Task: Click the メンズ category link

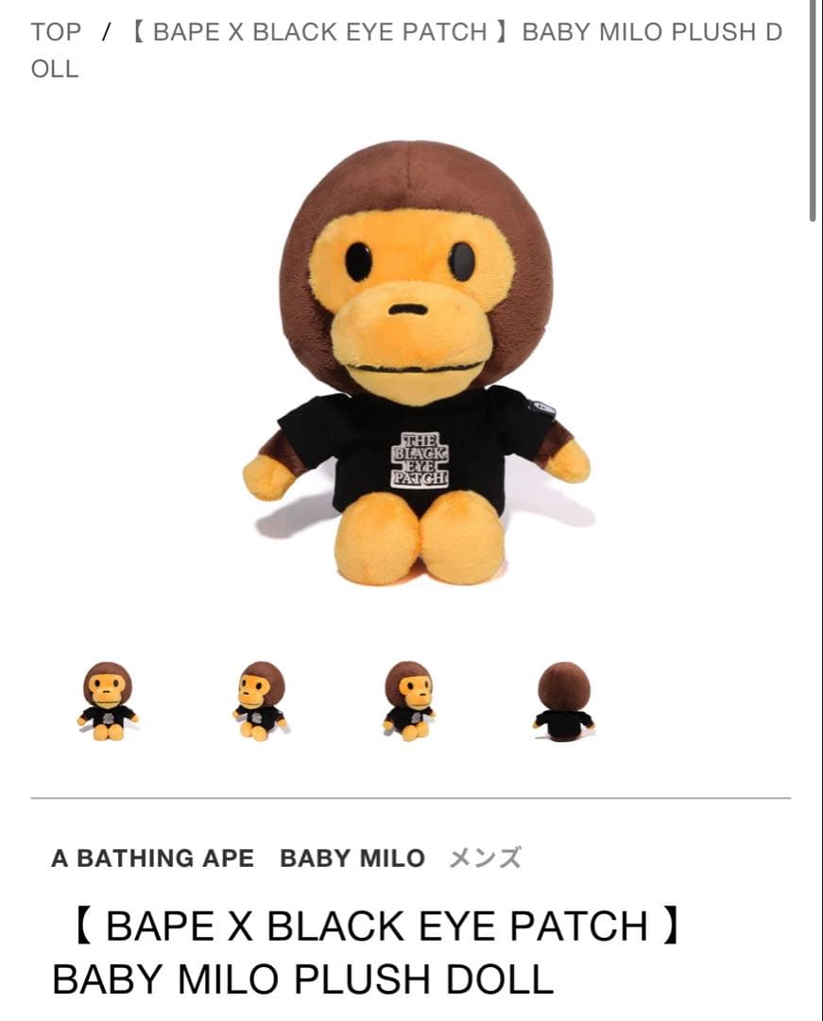Action: [x=486, y=858]
